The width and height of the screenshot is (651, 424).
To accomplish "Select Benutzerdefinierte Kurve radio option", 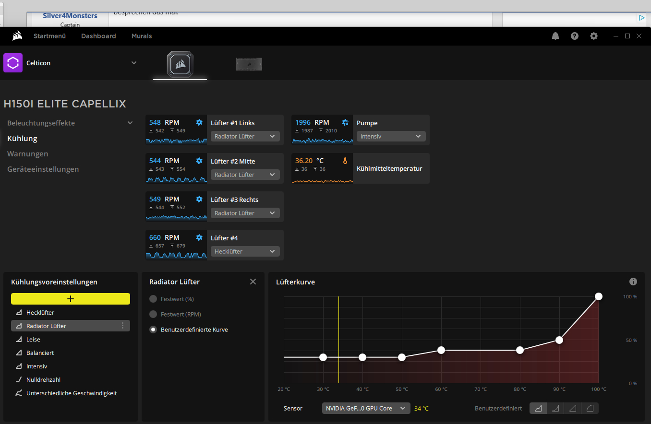I will (153, 330).
